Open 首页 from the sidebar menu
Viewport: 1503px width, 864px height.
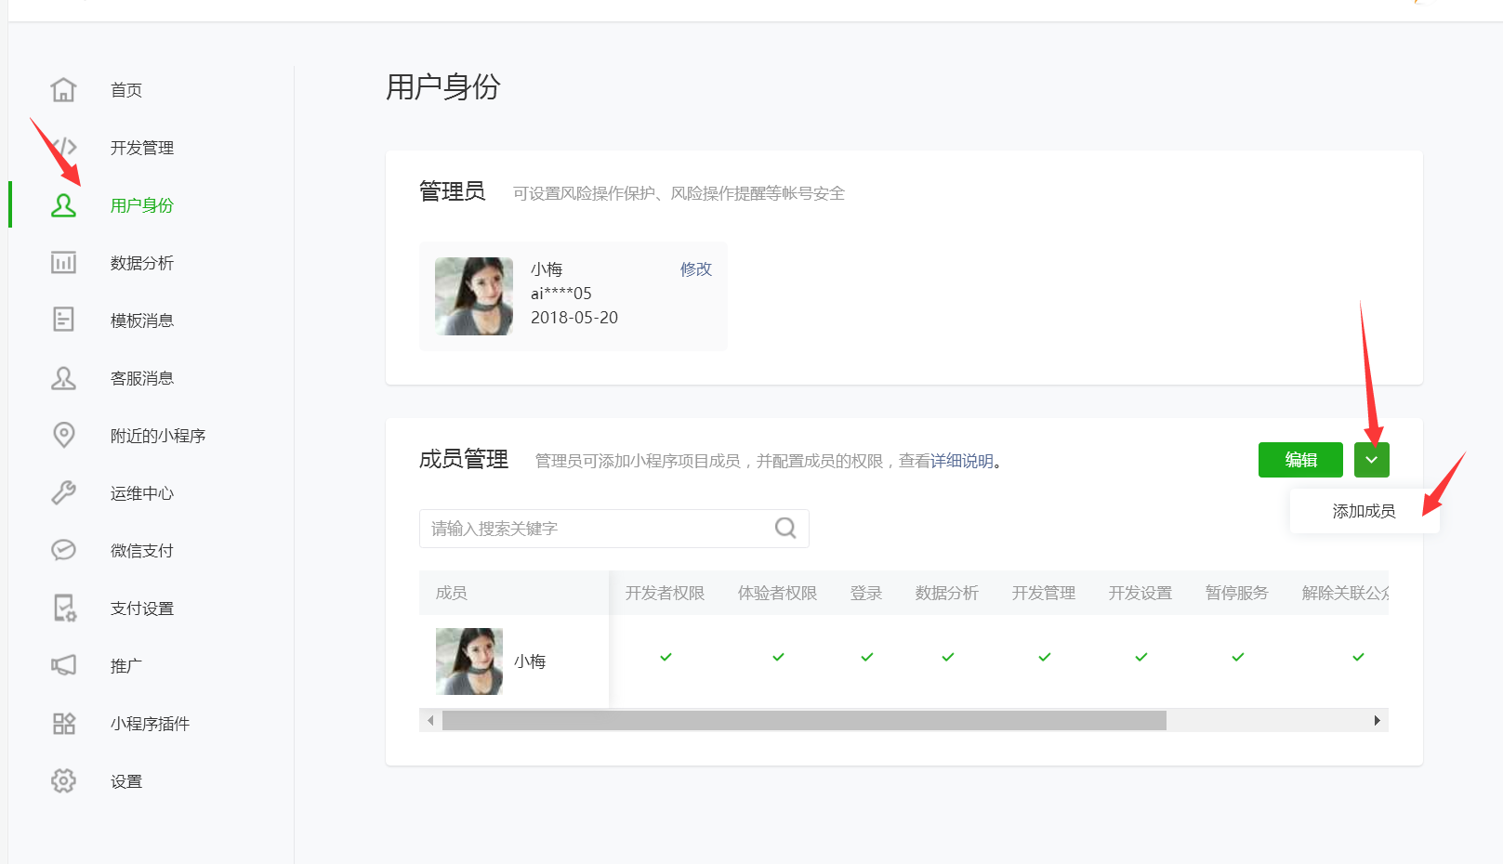pos(126,90)
